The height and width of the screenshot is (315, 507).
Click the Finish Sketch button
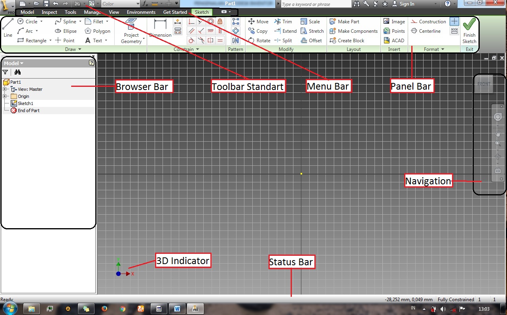[469, 31]
